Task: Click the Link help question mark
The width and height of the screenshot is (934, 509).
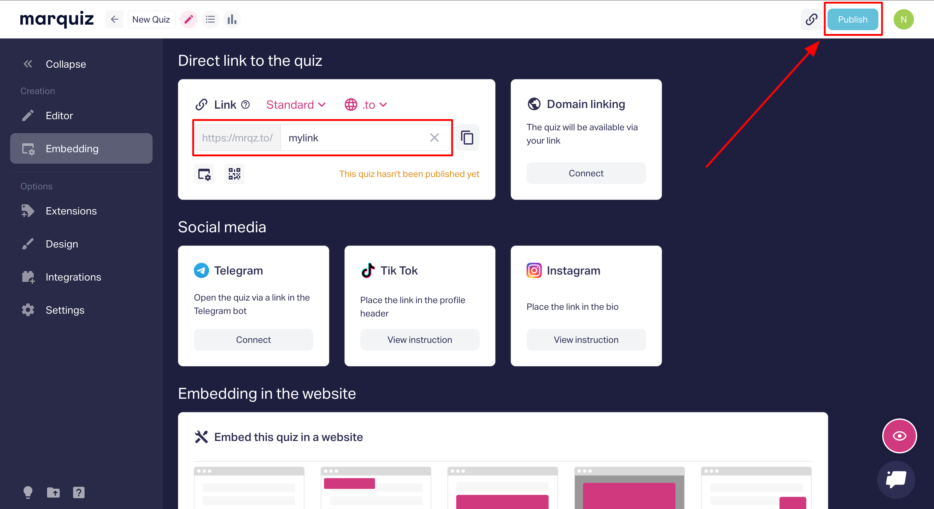Action: [245, 105]
